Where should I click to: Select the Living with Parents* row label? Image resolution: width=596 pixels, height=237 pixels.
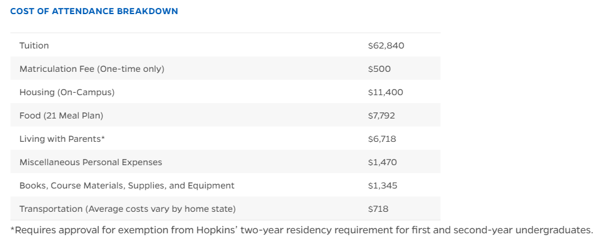tap(62, 139)
